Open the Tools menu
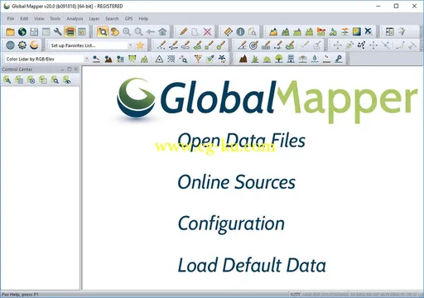The width and height of the screenshot is (424, 298). (x=55, y=19)
